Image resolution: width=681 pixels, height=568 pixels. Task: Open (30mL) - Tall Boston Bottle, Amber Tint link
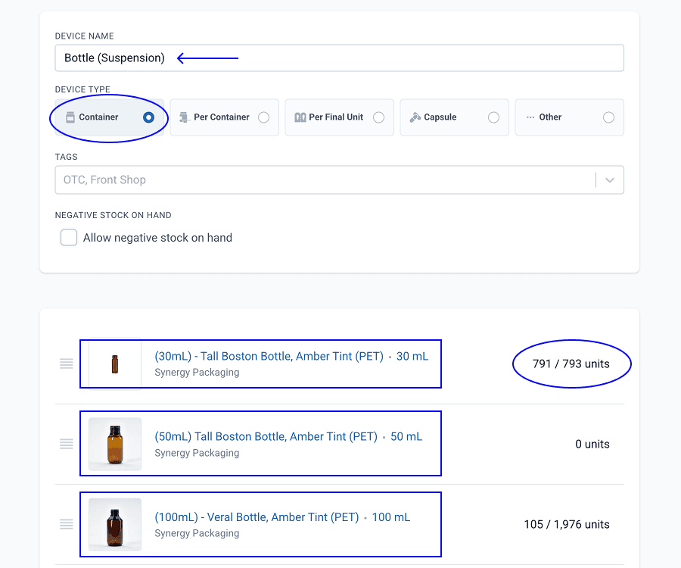point(269,357)
